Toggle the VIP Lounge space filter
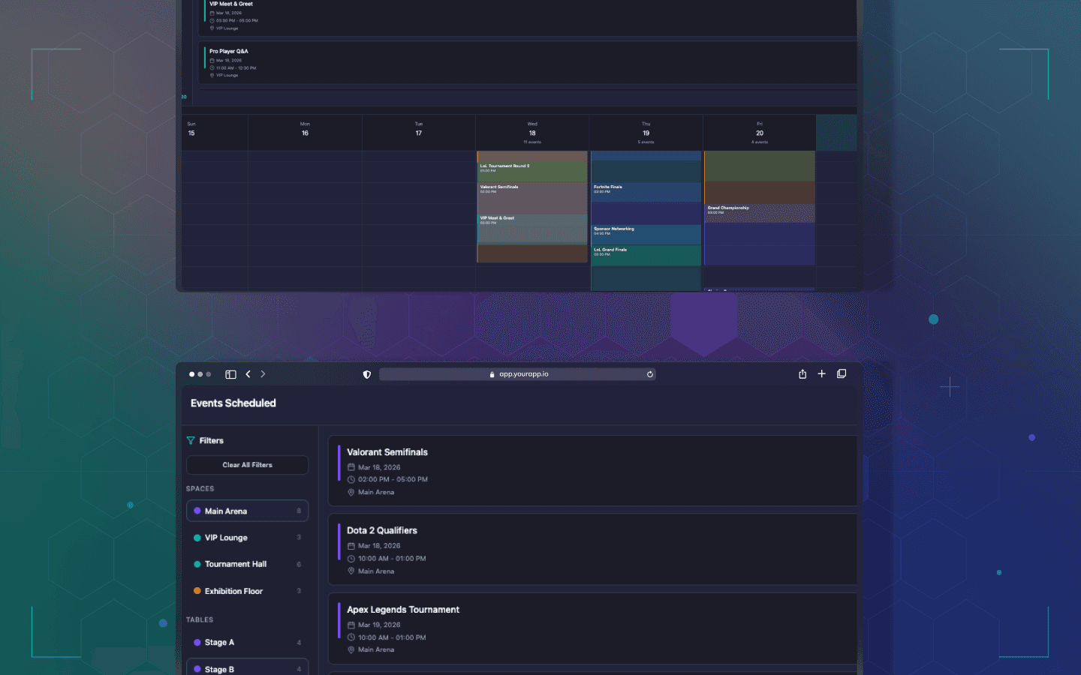The image size is (1081, 675). pos(247,538)
